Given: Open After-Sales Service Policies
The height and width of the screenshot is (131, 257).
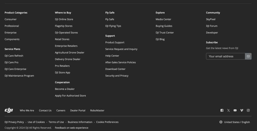Looking at the screenshot, I should pos(120,62).
